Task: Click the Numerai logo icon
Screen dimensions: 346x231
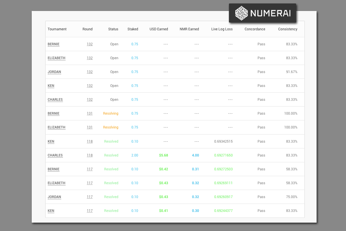Action: pos(242,13)
